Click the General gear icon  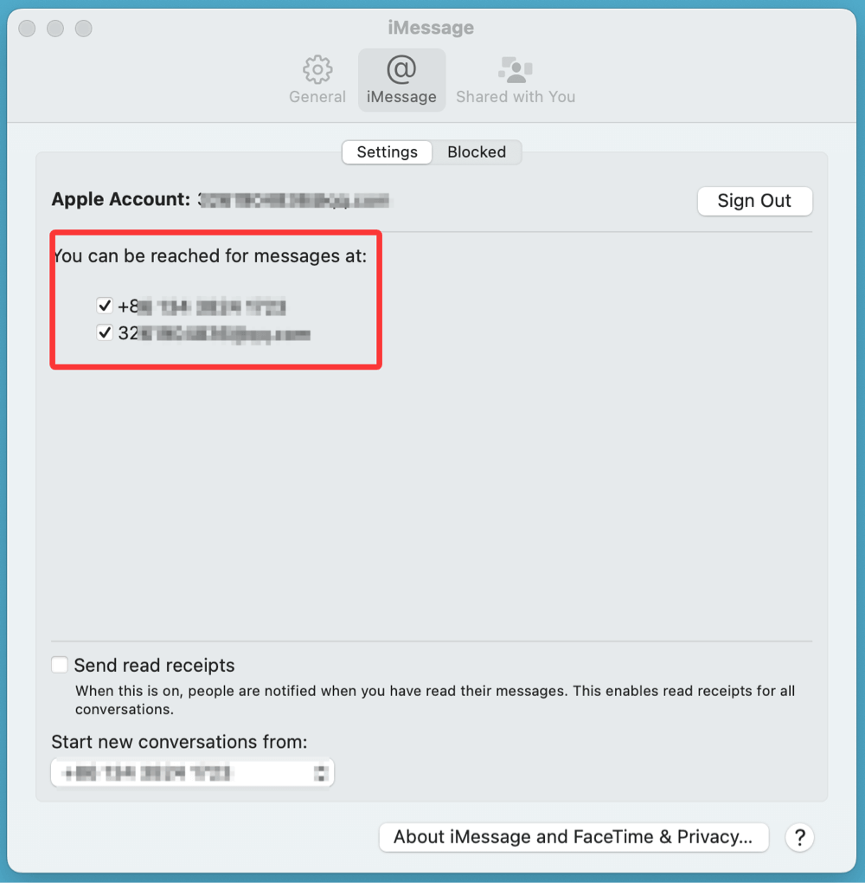[317, 69]
